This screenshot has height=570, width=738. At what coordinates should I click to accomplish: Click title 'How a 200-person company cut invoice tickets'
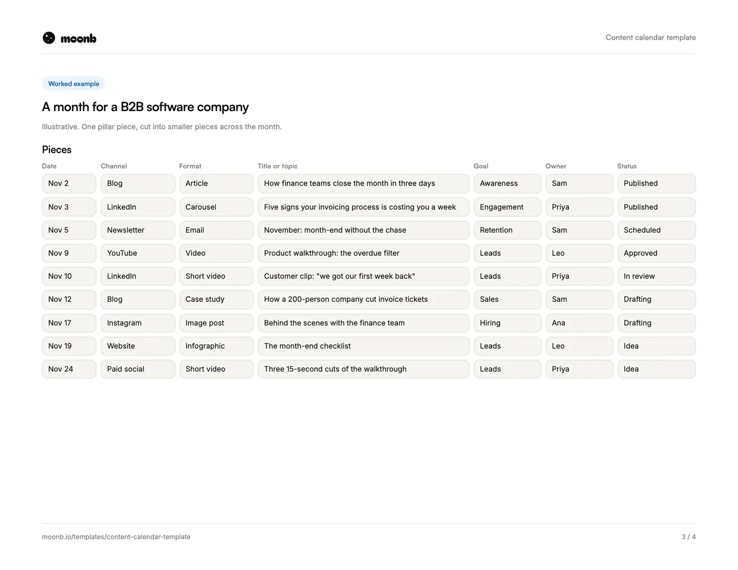[363, 299]
